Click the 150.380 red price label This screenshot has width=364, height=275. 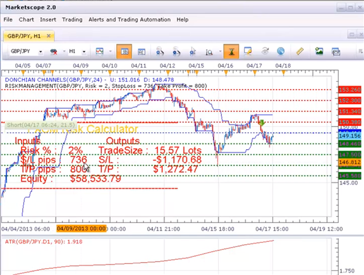(x=350, y=122)
